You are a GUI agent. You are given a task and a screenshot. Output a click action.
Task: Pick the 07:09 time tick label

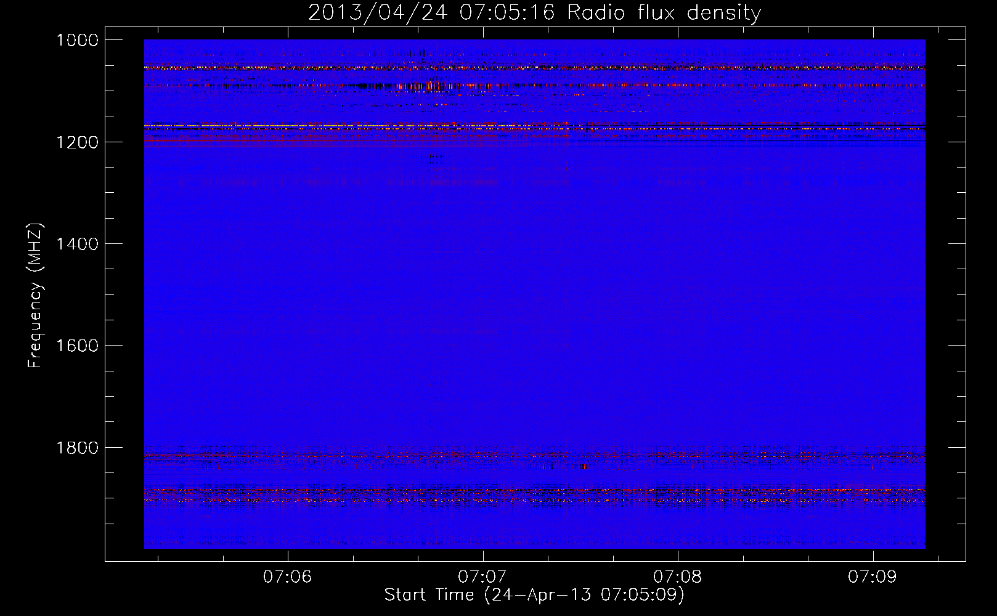coord(873,577)
